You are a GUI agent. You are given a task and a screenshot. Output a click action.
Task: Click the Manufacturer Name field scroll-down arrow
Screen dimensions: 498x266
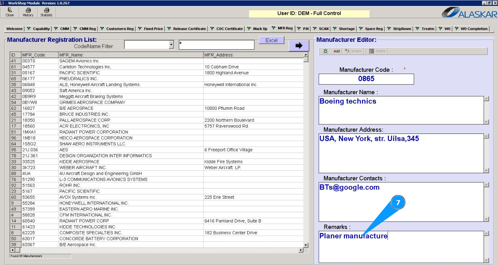tap(486, 122)
